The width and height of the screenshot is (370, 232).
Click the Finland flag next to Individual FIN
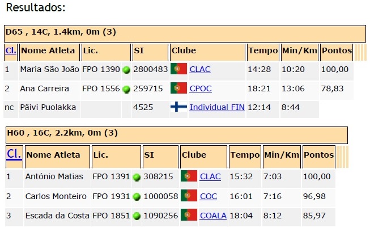[178, 107]
